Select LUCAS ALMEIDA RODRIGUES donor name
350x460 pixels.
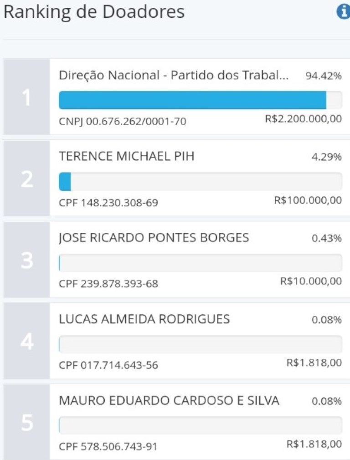pyautogui.click(x=144, y=319)
